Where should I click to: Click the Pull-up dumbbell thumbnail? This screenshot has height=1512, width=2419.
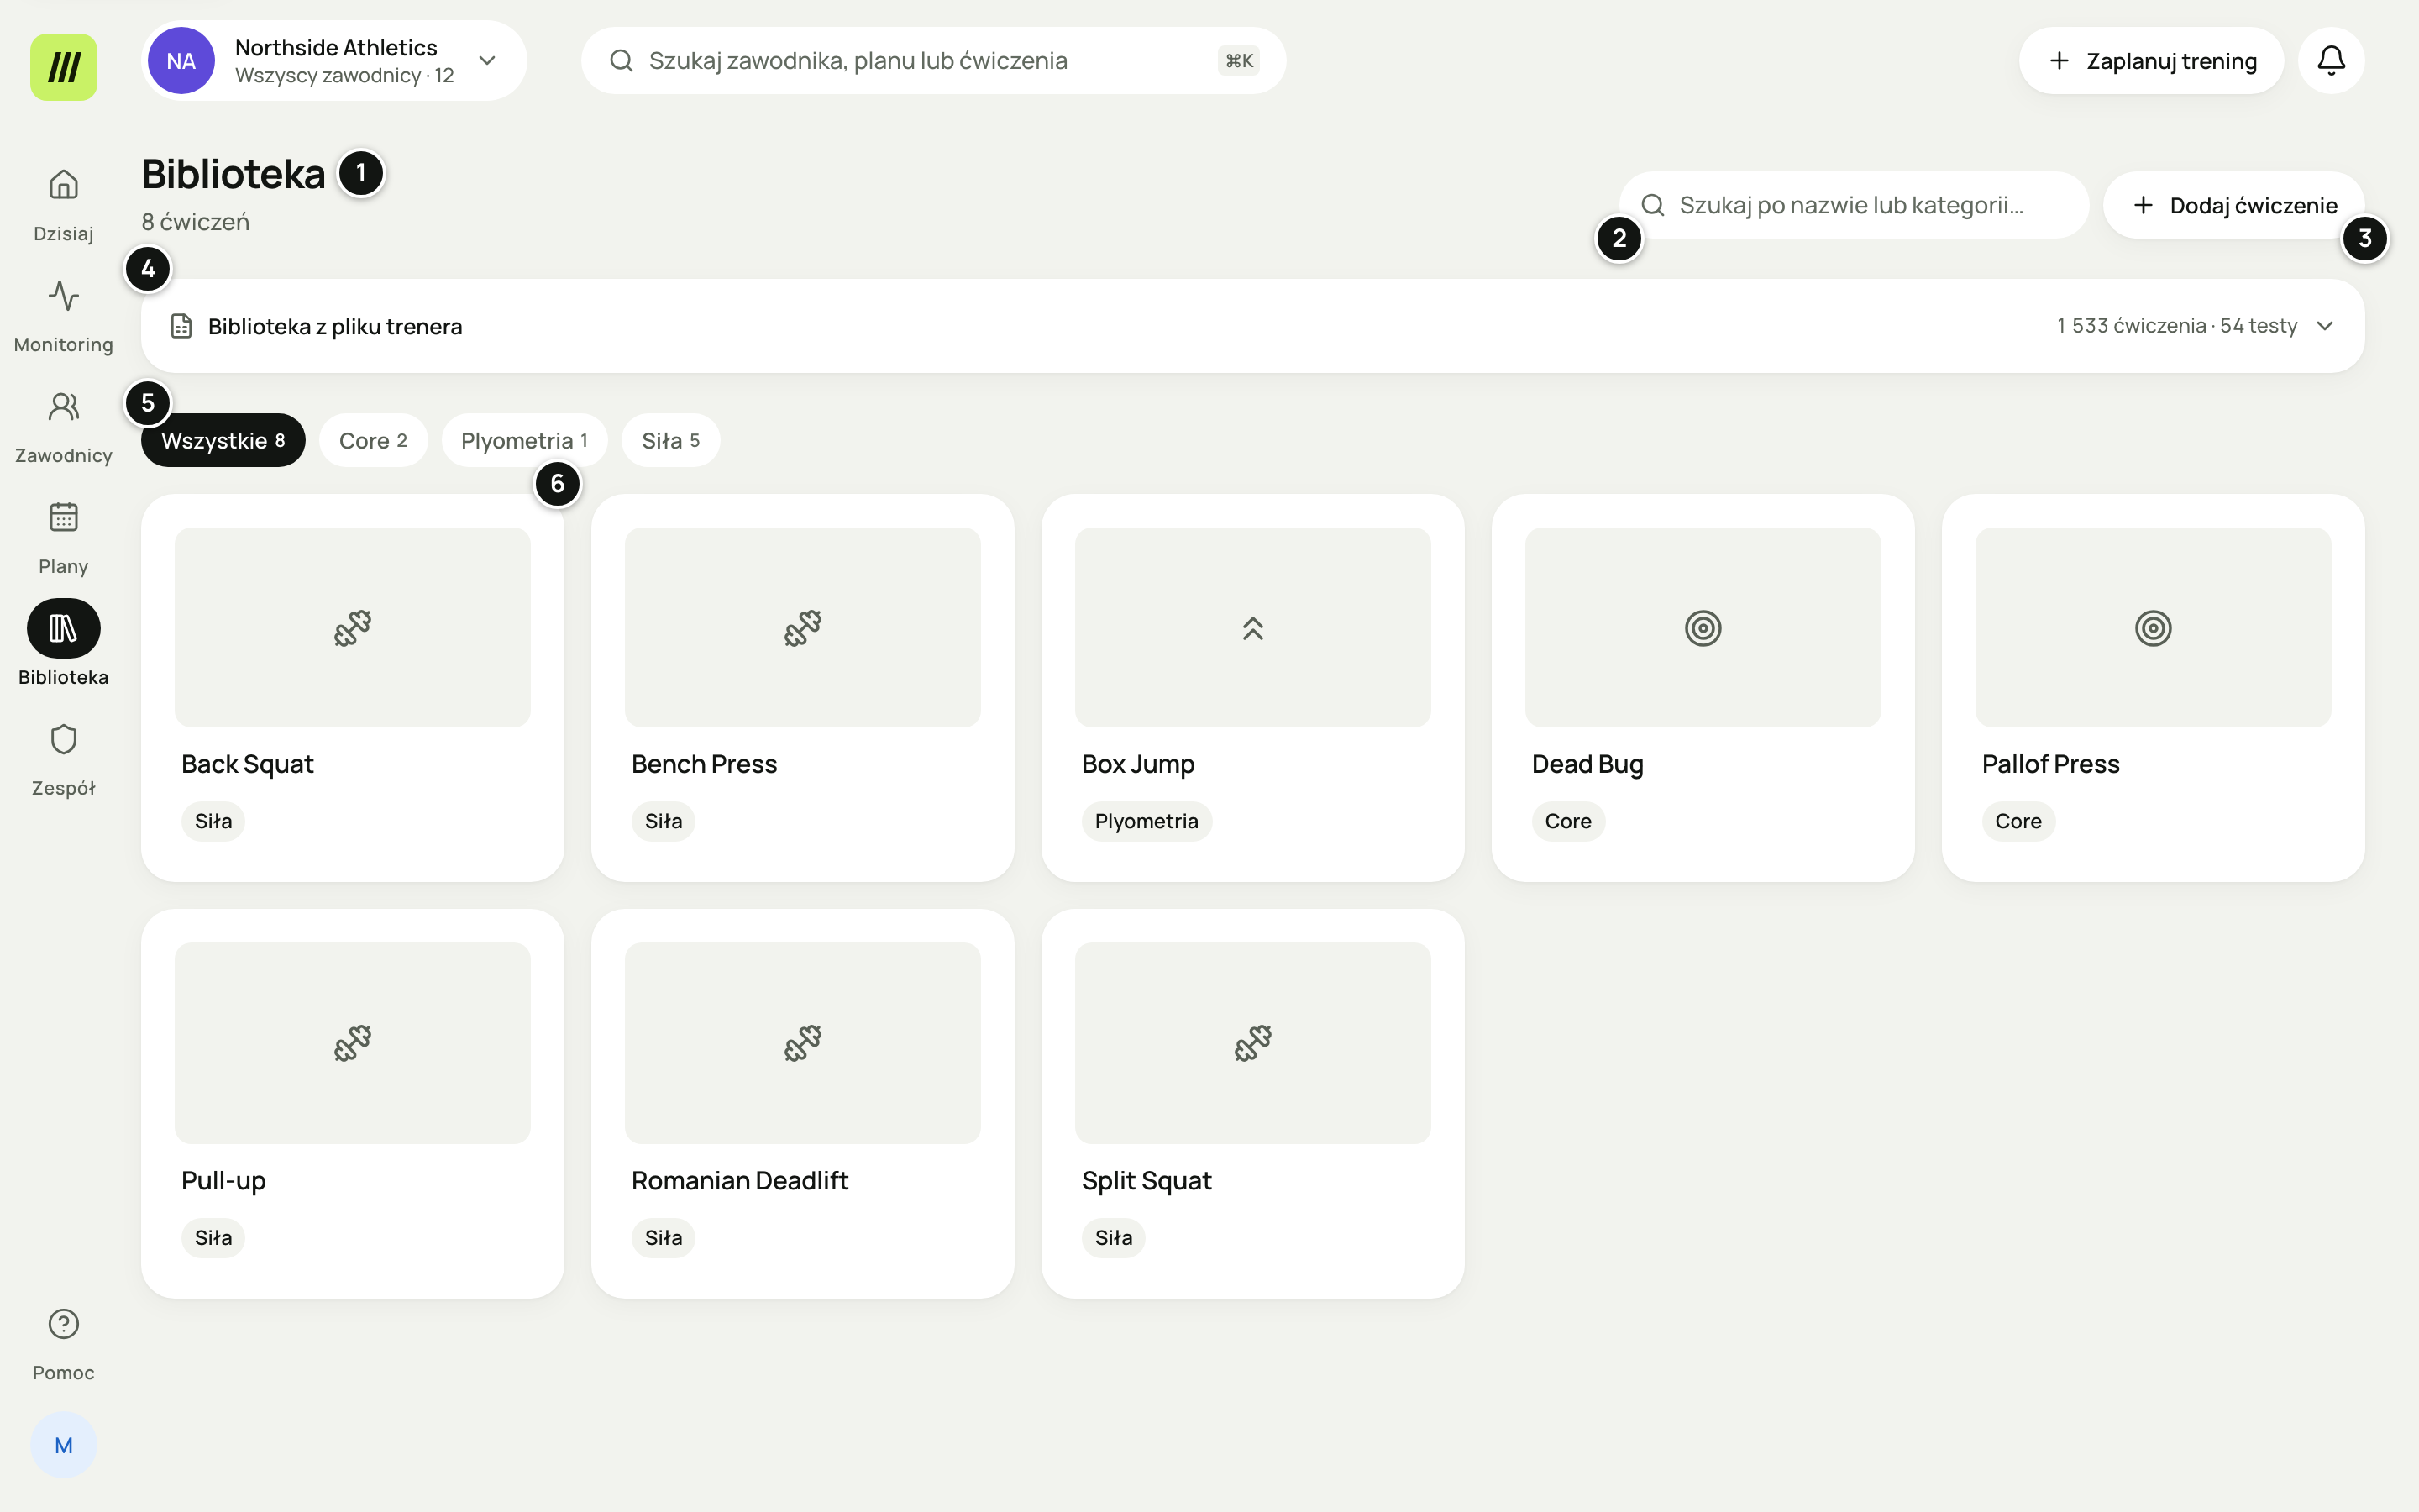click(353, 1043)
